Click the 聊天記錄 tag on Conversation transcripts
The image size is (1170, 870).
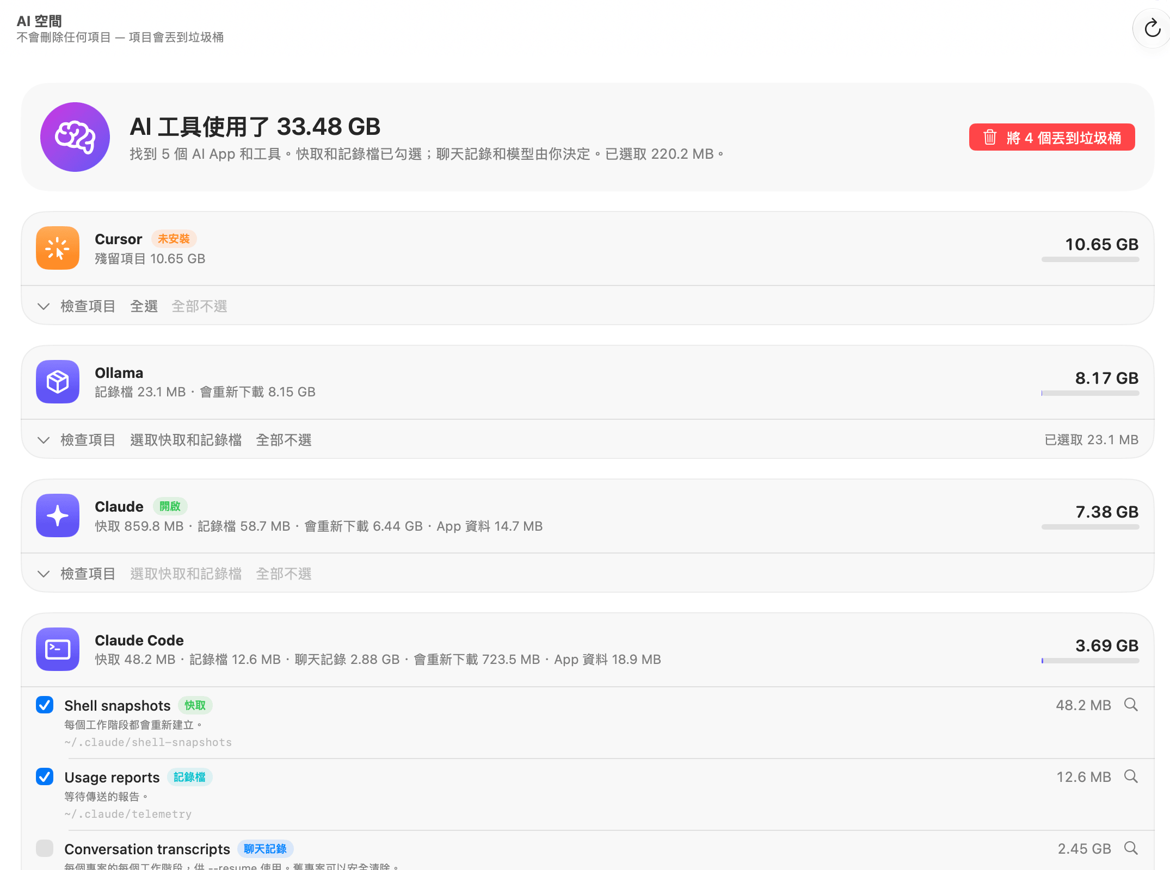[x=265, y=849]
